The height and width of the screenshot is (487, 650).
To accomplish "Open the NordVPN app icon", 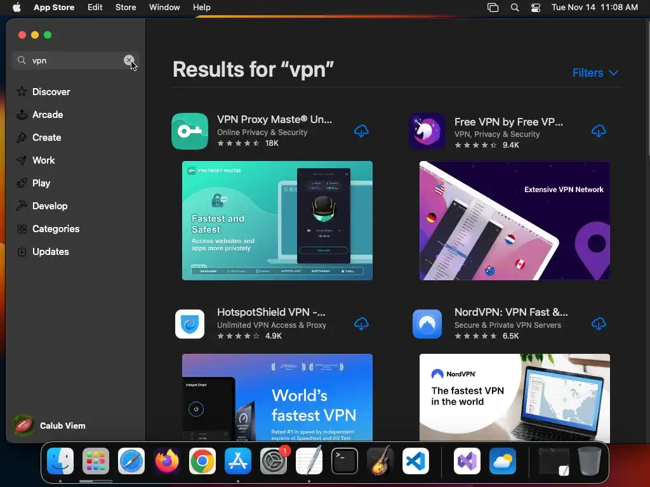I will tap(427, 324).
